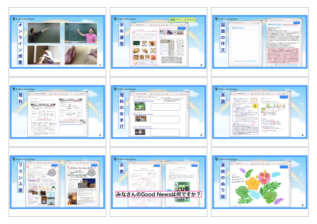Screen dimensions: 317x224
Task: Click the blank left document in 国語の作文 slide
Action: click(246, 43)
